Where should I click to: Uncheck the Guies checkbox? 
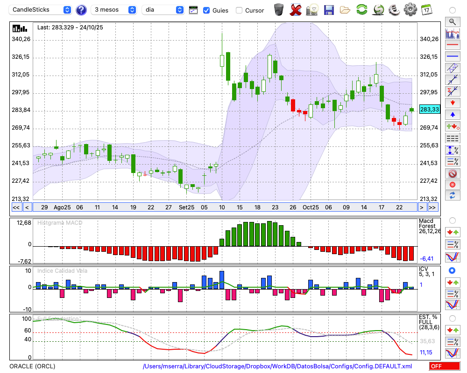coord(206,10)
